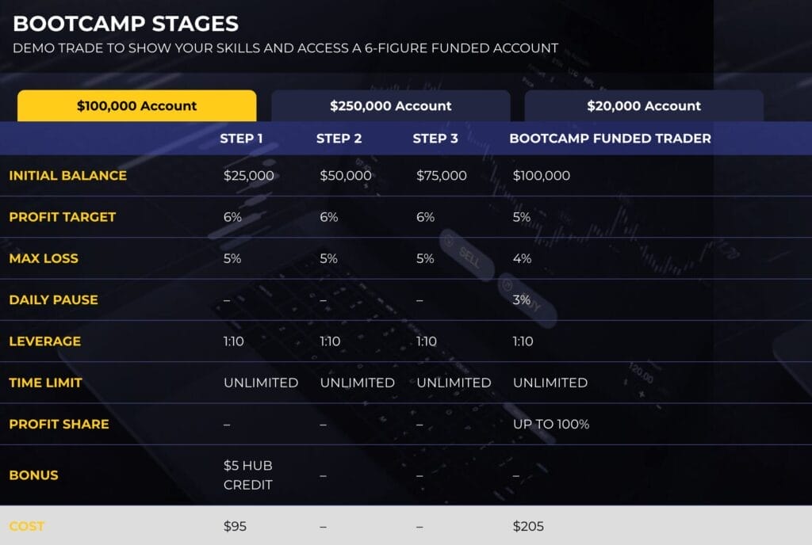
Task: Click the STEP 3 column header
Action: [435, 139]
